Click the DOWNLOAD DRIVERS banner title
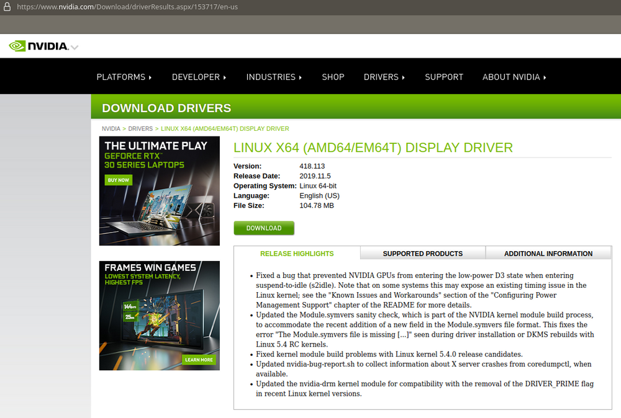Viewport: 621px width, 418px height. tap(166, 108)
